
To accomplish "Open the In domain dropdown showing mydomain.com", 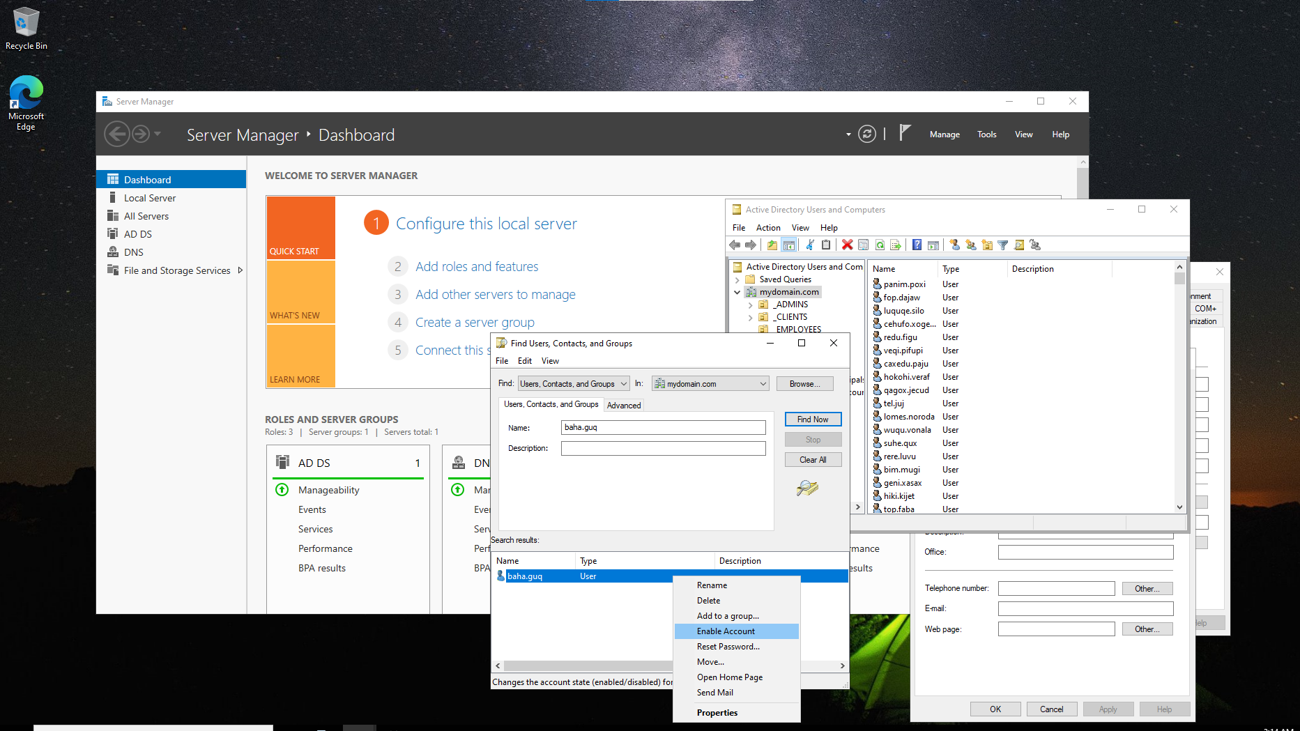I will coord(710,384).
